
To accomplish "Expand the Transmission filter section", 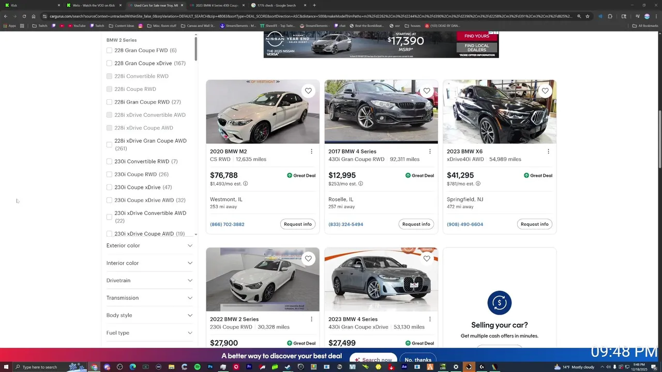I will [x=149, y=298].
